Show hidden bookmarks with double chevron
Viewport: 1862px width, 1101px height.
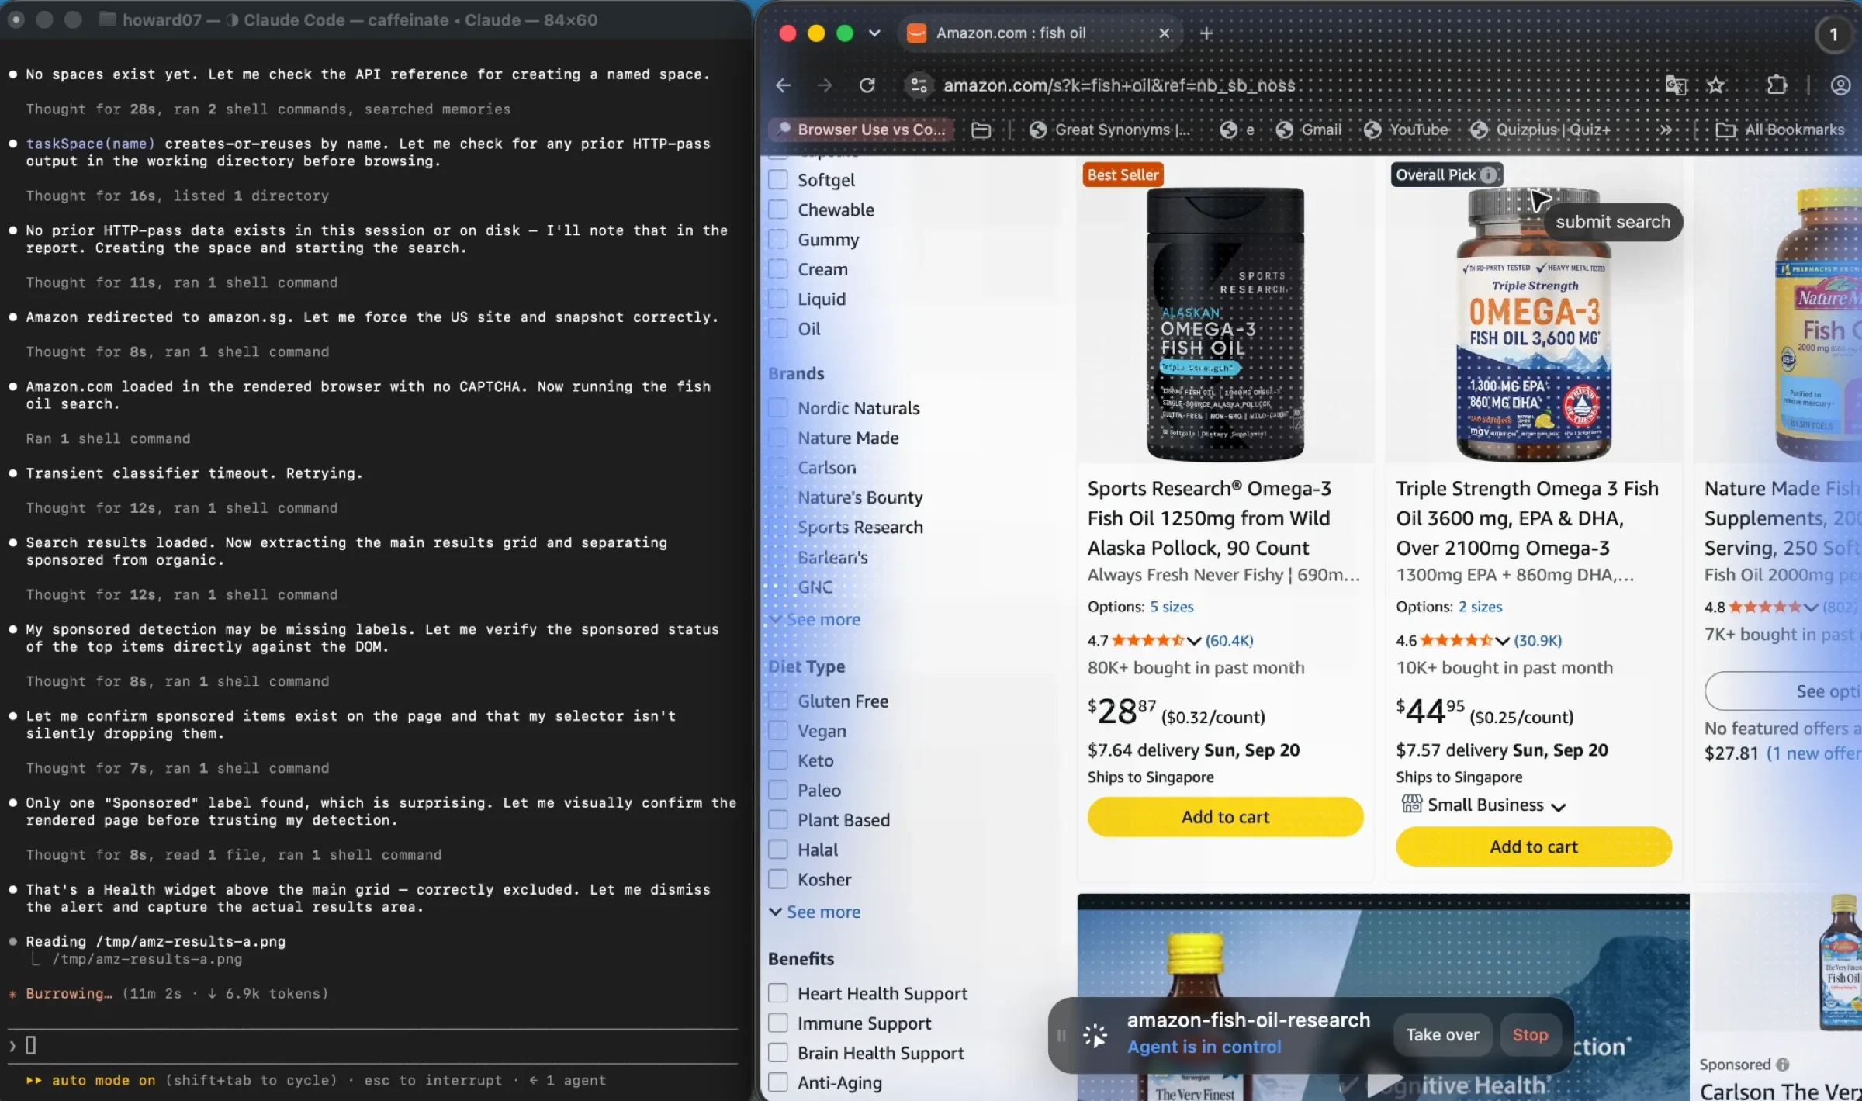coord(1666,130)
